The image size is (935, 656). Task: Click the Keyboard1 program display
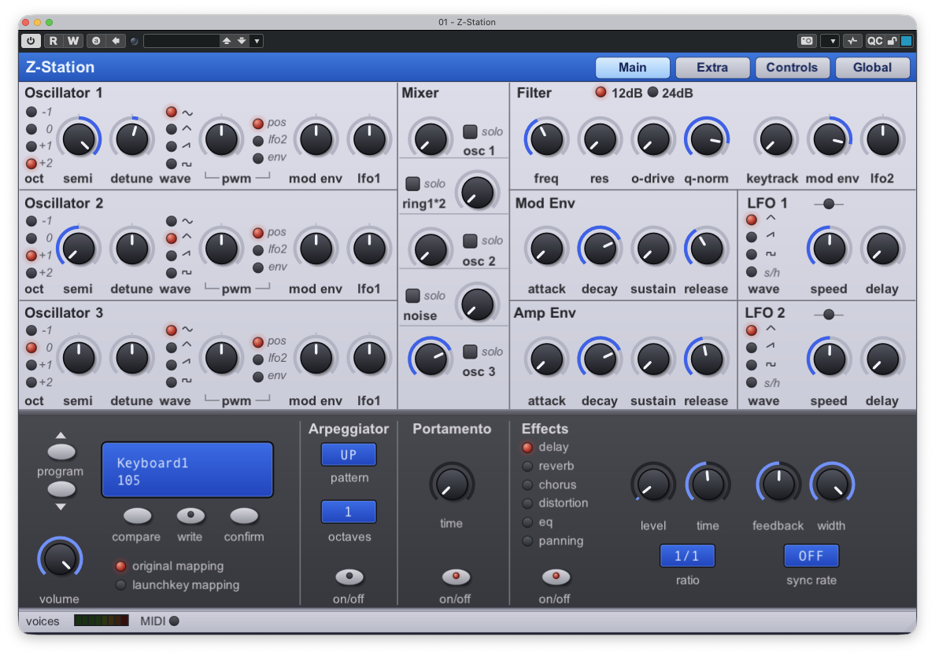pyautogui.click(x=187, y=470)
